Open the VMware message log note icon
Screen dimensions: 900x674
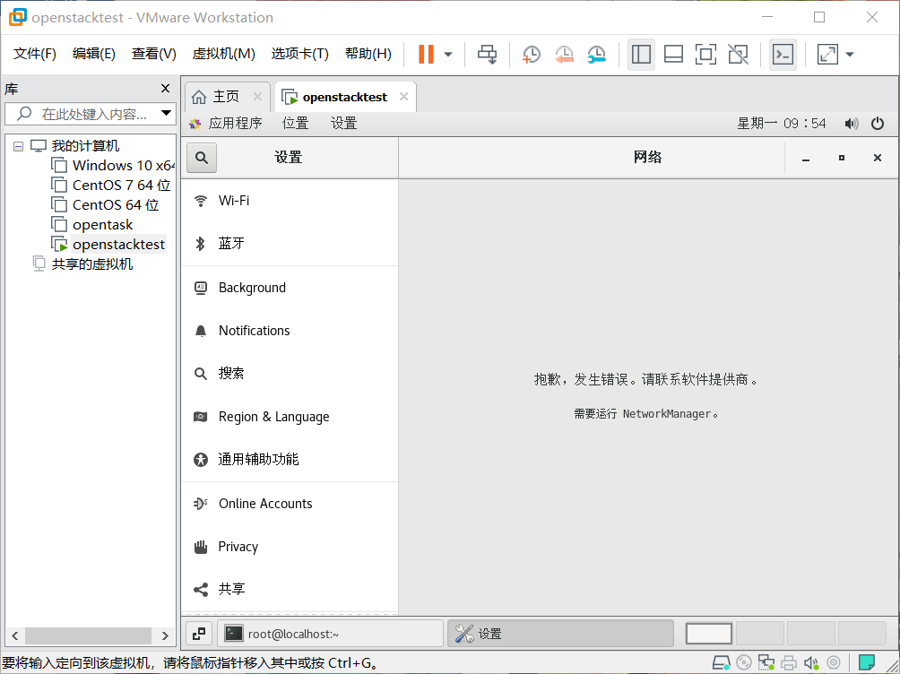(x=866, y=663)
